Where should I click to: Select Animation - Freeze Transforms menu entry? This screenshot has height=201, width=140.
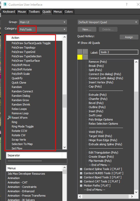(27, 196)
